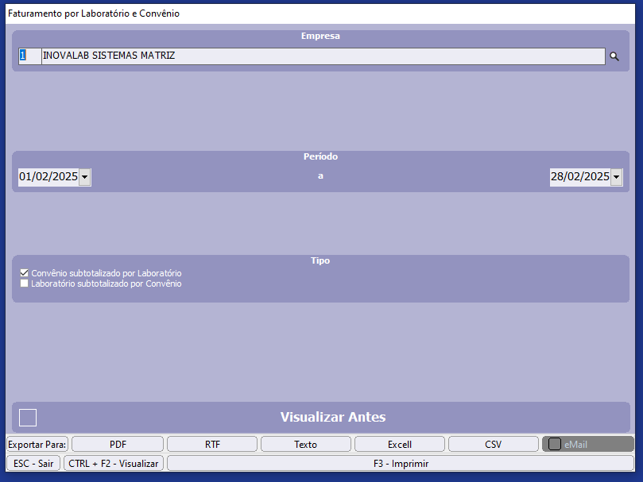The width and height of the screenshot is (643, 482).
Task: Export the report to PDF
Action: coord(118,444)
